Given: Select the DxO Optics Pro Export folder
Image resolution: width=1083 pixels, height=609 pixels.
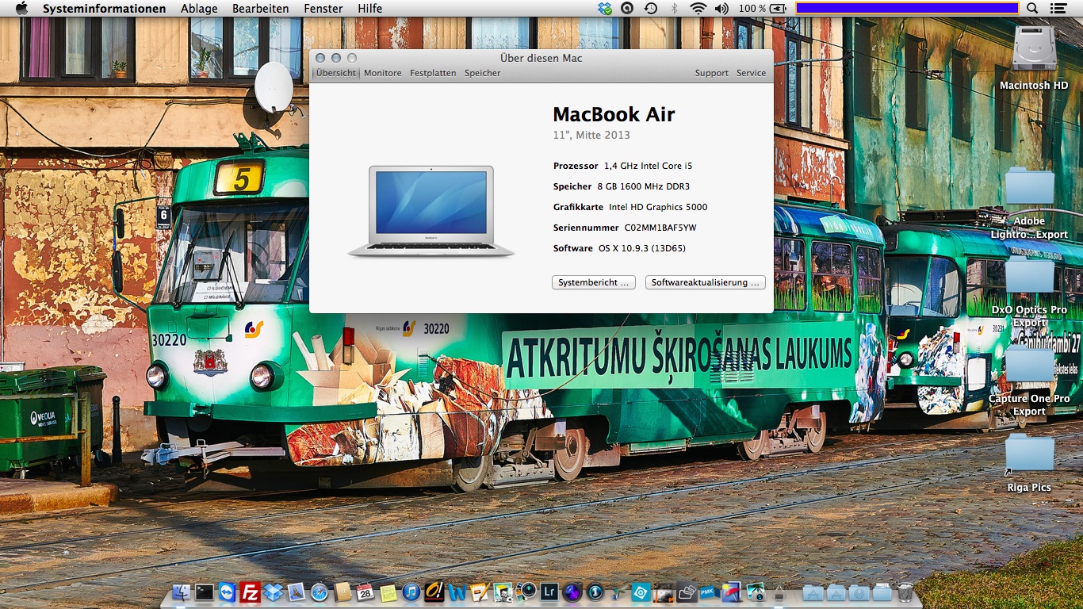Looking at the screenshot, I should click(1029, 292).
